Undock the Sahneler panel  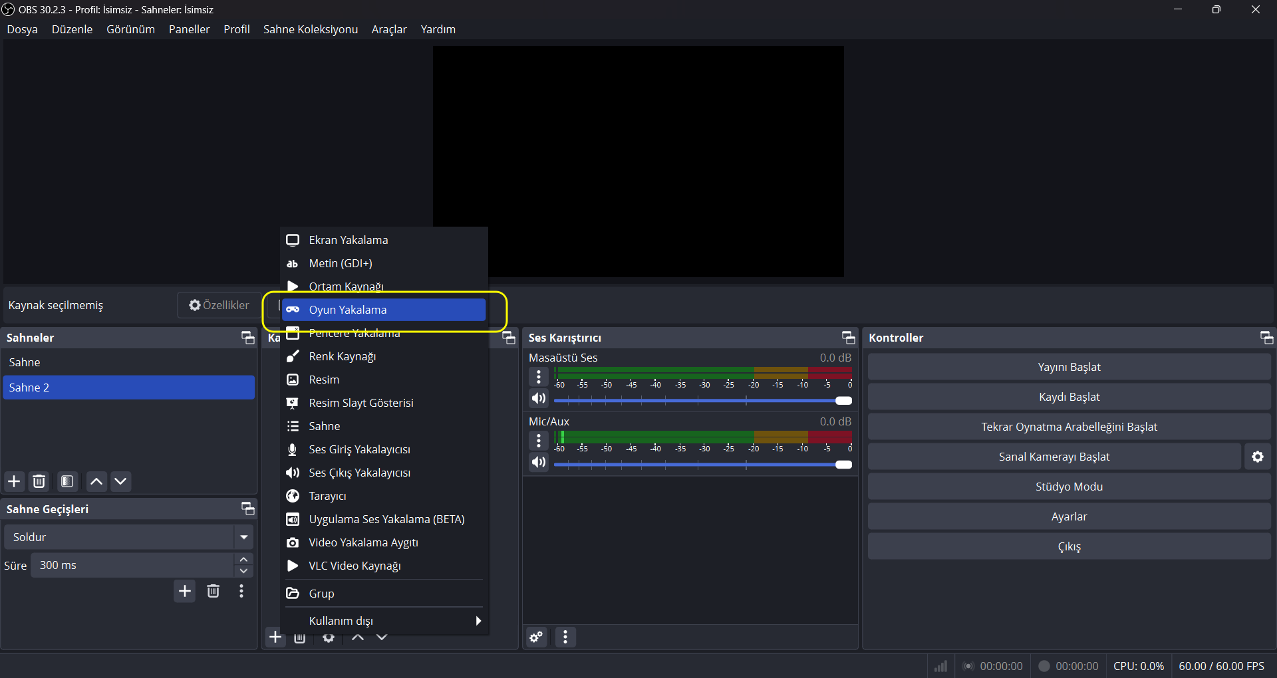(x=247, y=338)
